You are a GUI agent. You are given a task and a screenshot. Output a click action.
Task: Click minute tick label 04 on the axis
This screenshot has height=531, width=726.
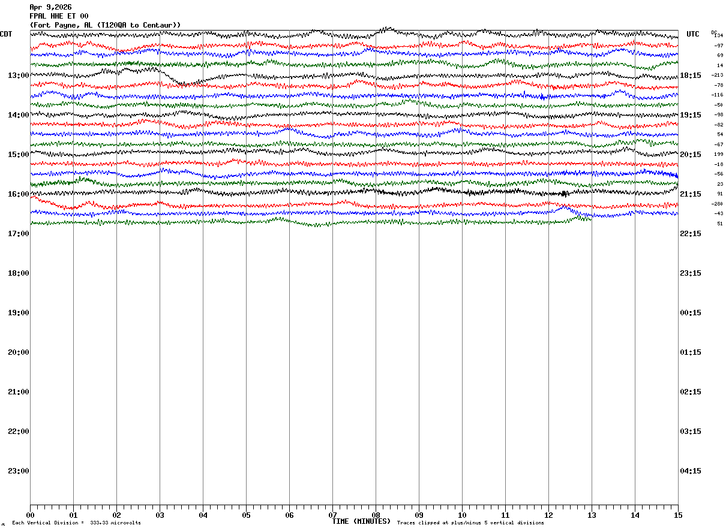pyautogui.click(x=203, y=515)
